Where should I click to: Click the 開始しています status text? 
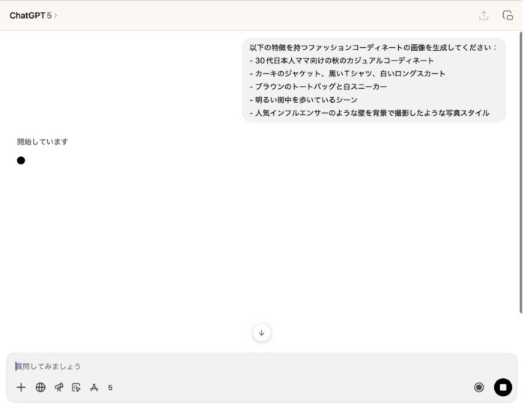(43, 141)
